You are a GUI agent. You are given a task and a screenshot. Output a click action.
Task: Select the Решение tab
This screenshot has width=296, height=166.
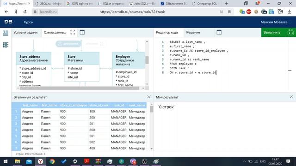[x=193, y=32]
